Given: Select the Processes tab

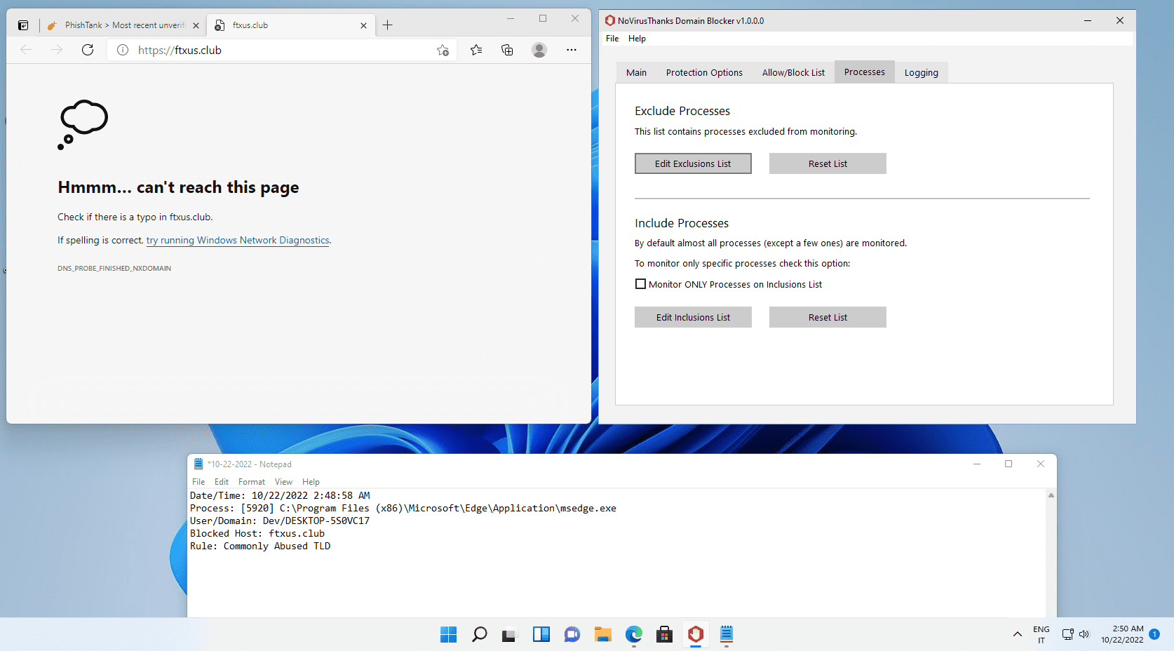Looking at the screenshot, I should tap(864, 72).
